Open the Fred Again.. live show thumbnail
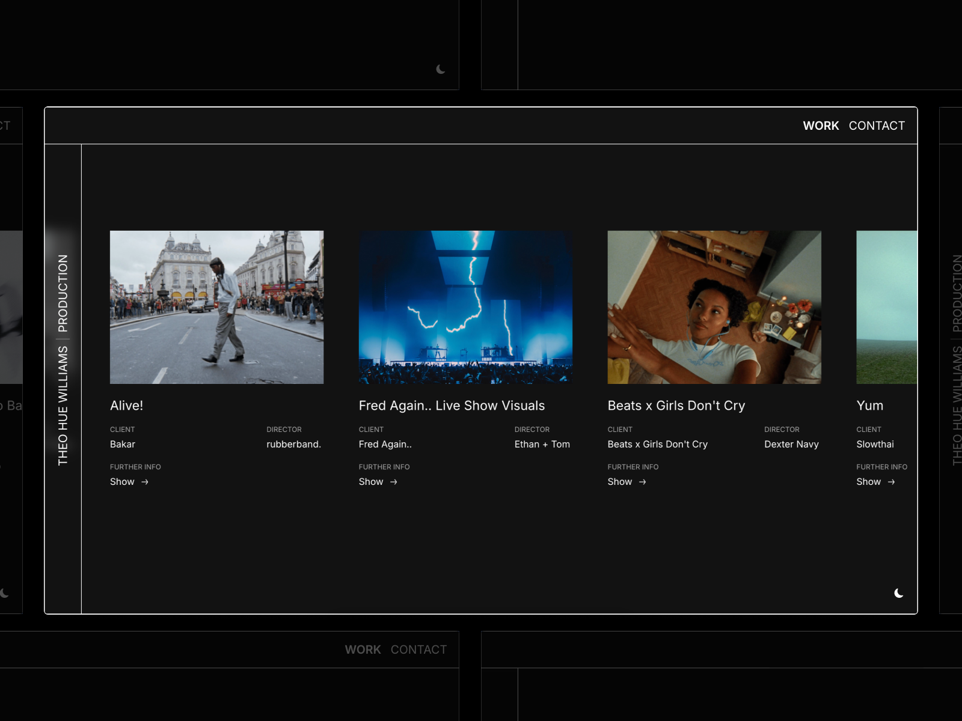 [x=465, y=307]
